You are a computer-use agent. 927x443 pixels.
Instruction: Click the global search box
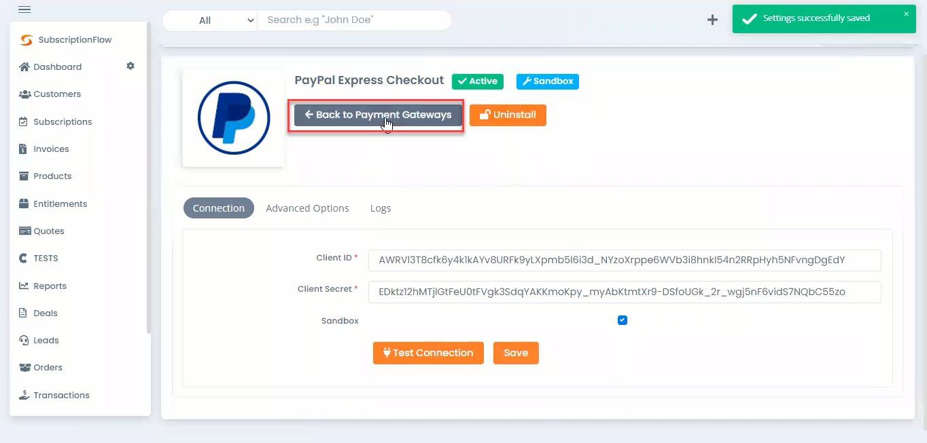[354, 20]
